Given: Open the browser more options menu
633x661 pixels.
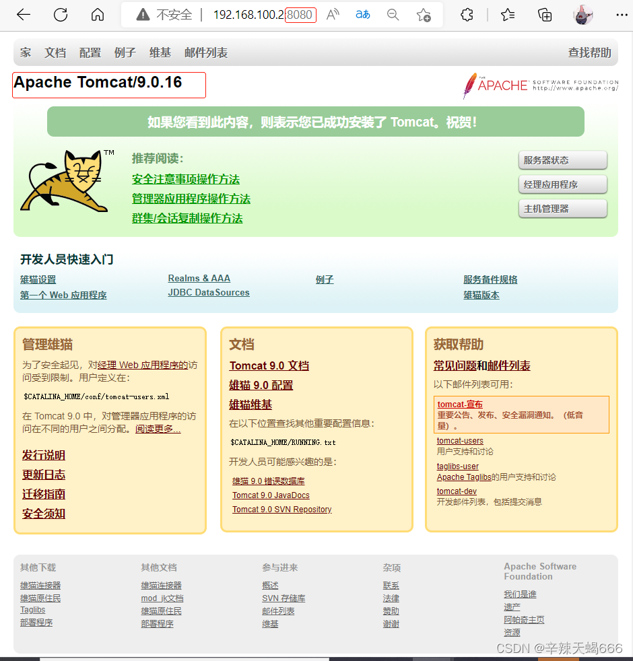Looking at the screenshot, I should [x=622, y=14].
